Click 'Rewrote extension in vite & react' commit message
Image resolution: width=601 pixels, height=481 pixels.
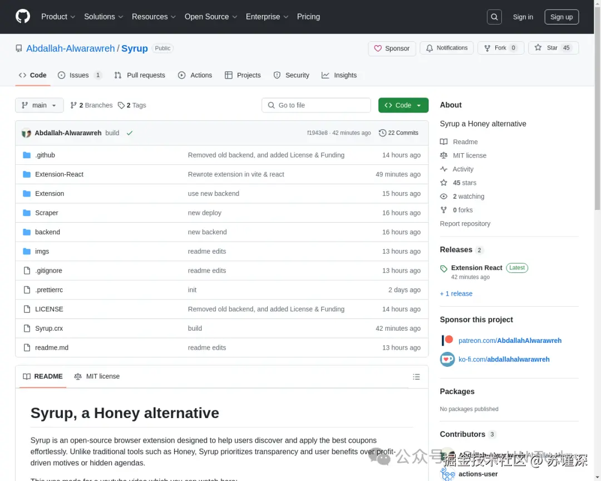point(236,174)
